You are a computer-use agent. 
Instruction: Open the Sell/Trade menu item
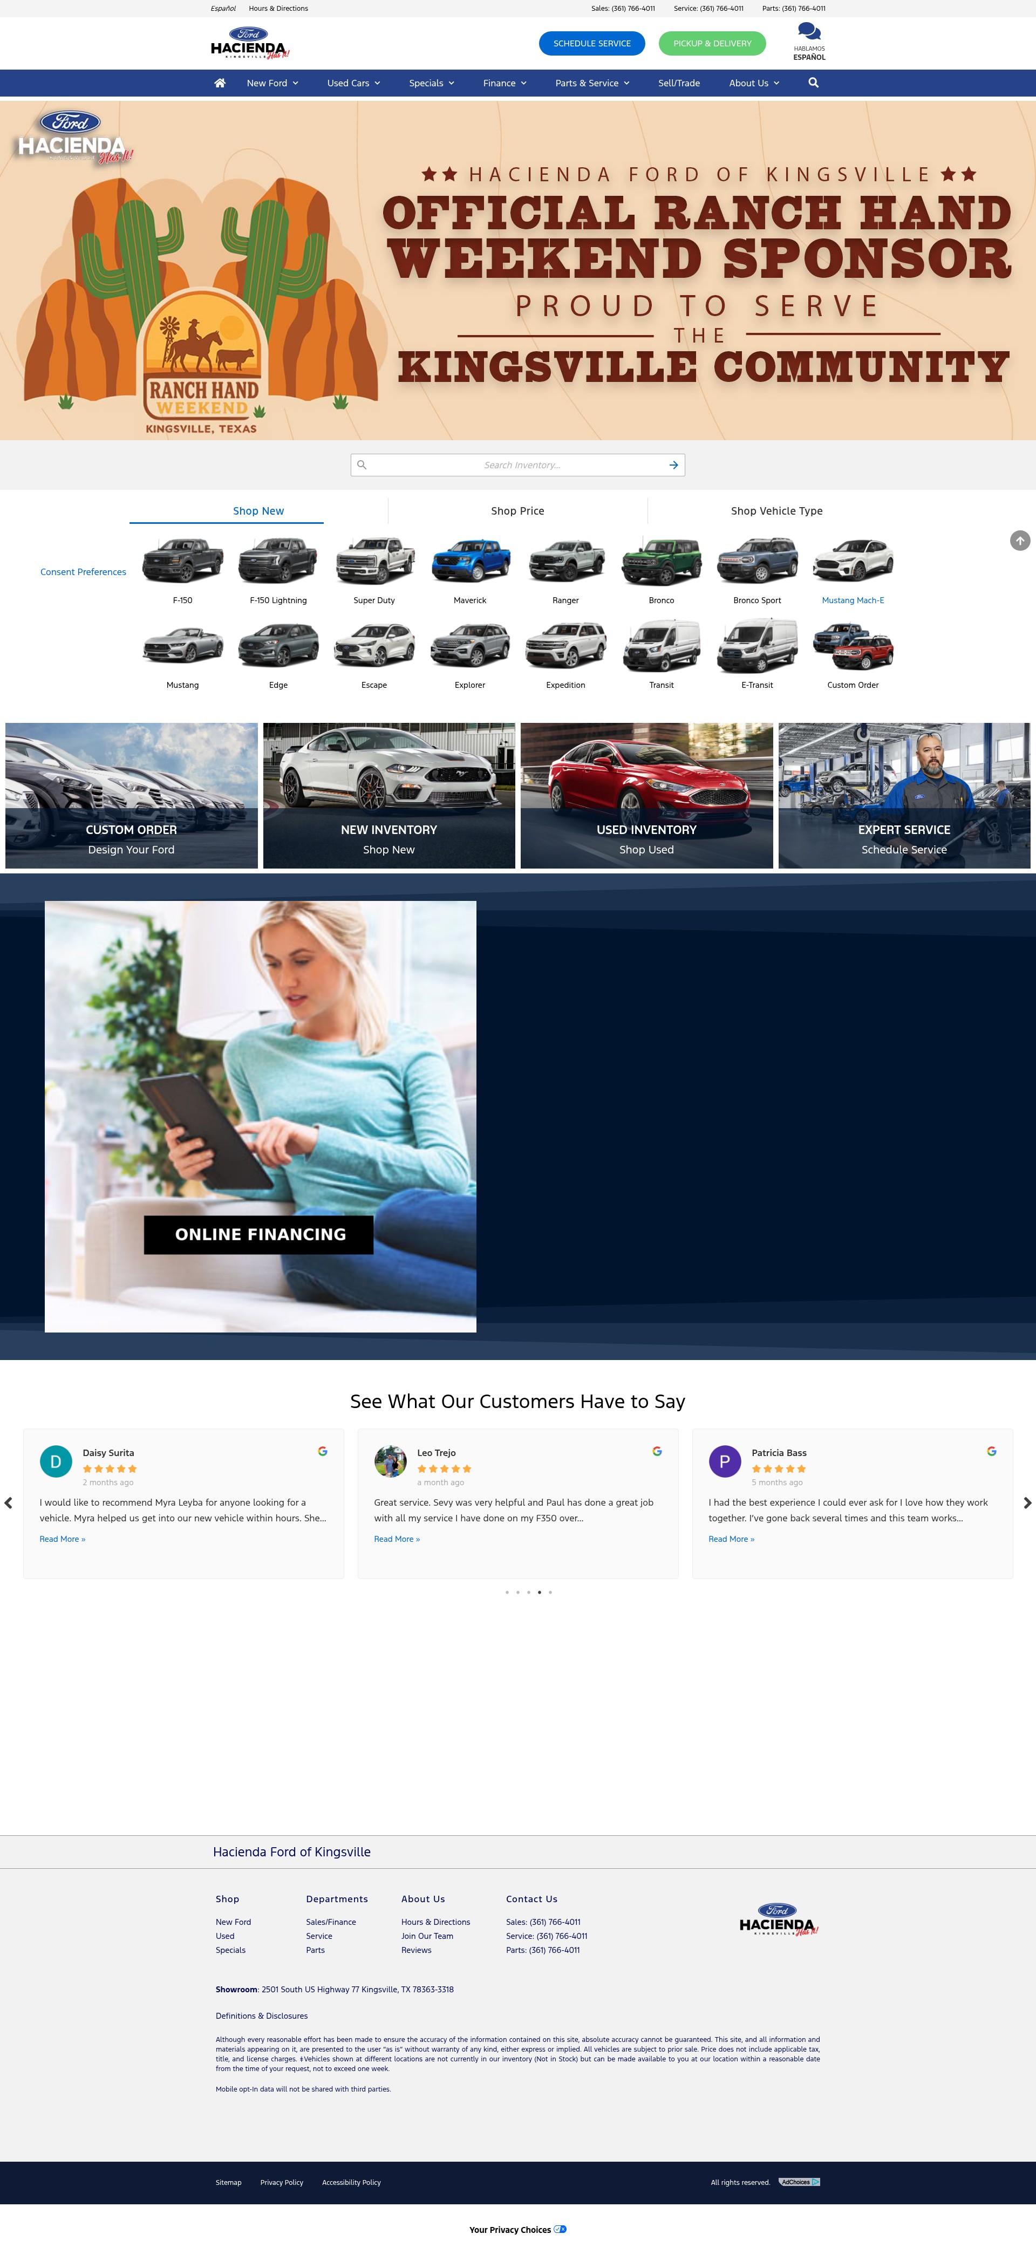tap(678, 84)
